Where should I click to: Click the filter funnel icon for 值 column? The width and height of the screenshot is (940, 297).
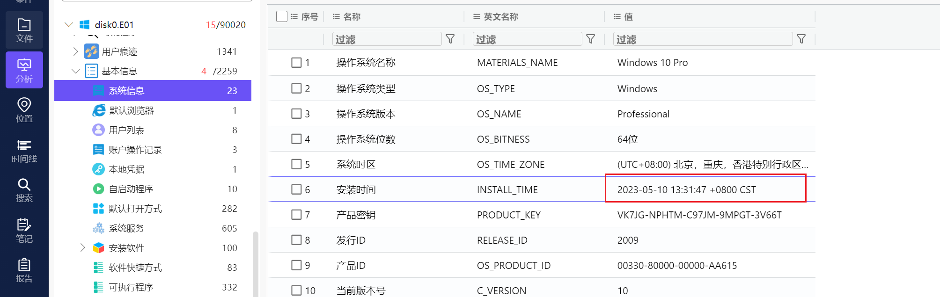point(801,39)
